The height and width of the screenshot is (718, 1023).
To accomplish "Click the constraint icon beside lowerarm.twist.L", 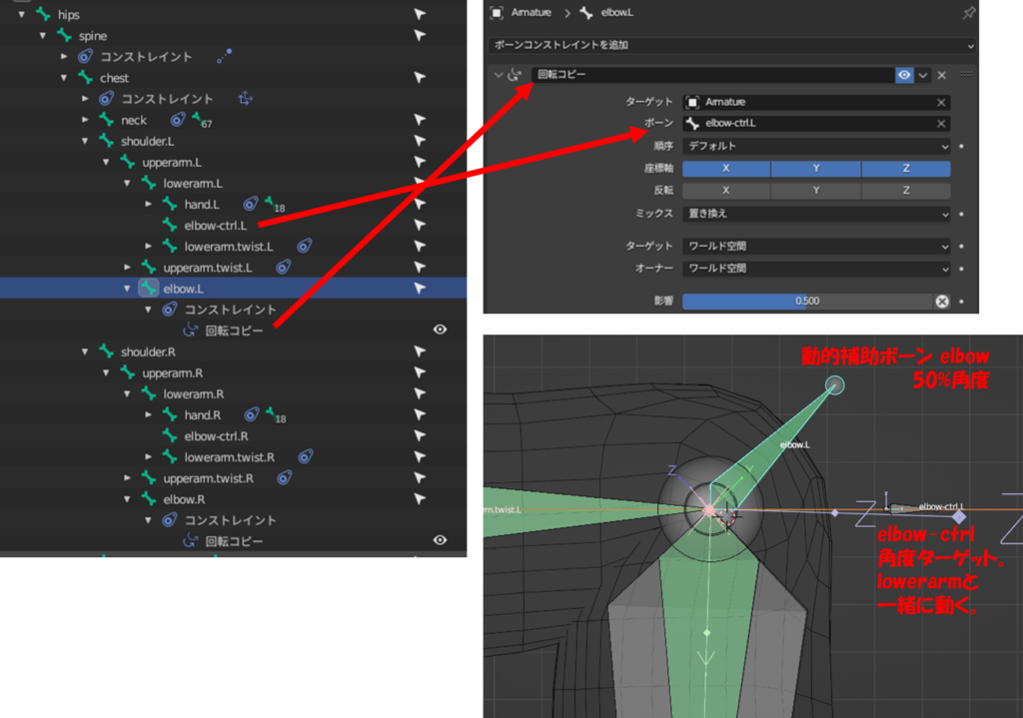I will click(304, 247).
